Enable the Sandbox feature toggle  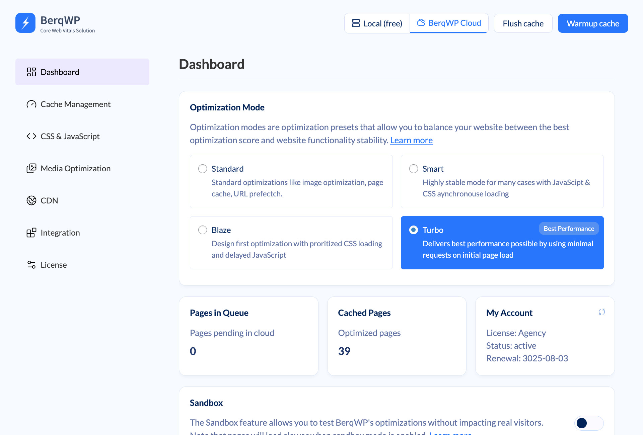point(588,423)
